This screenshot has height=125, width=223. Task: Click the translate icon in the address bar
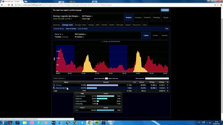point(215,5)
